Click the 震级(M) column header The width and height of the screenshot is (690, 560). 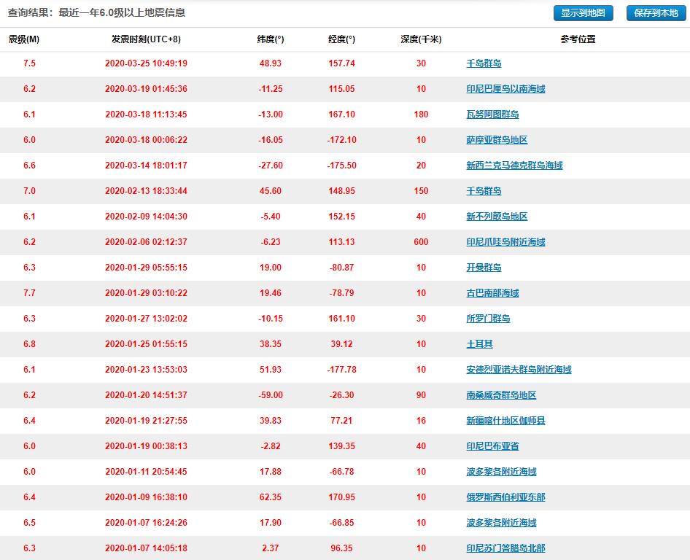pyautogui.click(x=24, y=39)
